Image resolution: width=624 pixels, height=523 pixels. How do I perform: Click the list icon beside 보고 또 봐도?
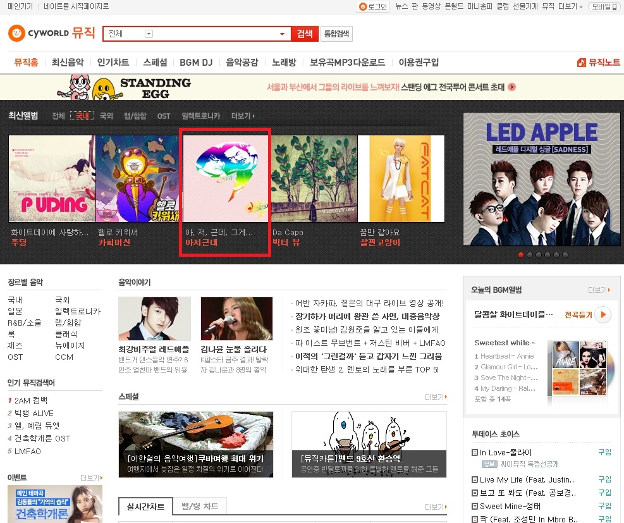click(x=474, y=493)
